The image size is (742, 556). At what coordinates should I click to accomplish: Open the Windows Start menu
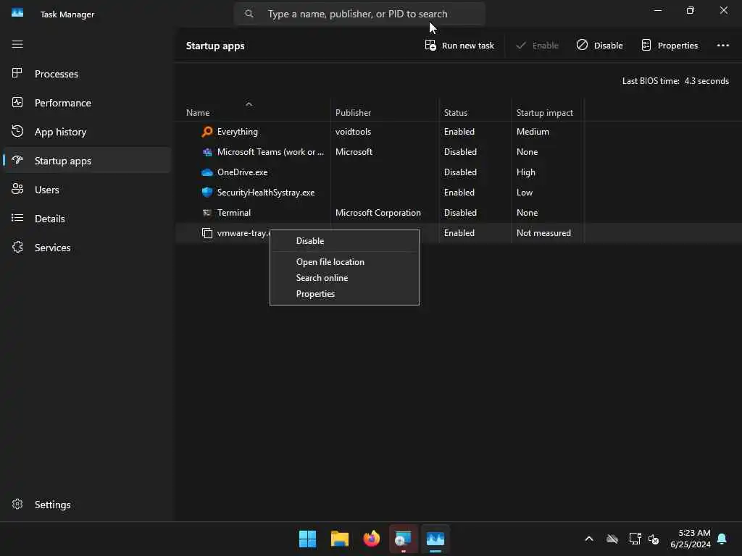click(x=307, y=539)
